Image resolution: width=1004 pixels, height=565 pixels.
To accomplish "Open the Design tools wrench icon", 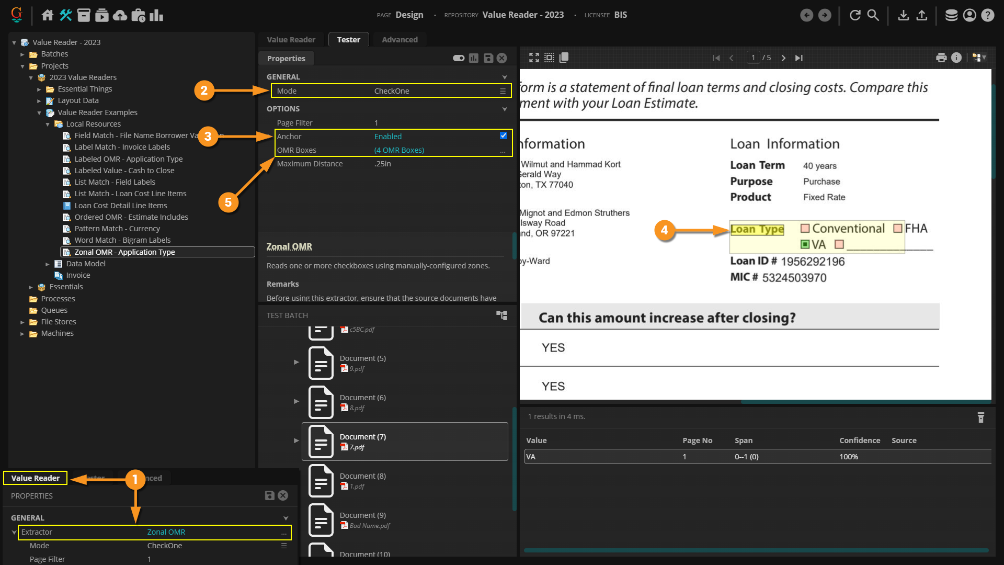I will pyautogui.click(x=66, y=15).
